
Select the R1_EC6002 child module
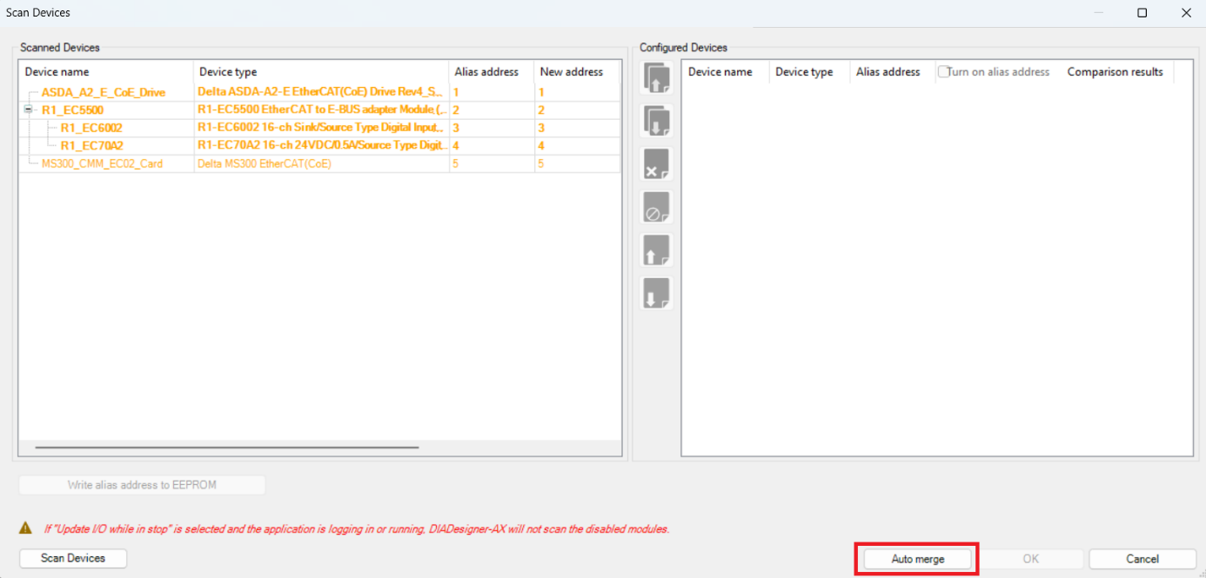point(91,128)
